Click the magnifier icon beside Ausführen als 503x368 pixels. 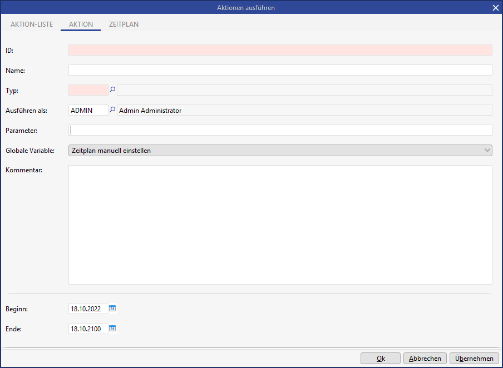(x=112, y=110)
